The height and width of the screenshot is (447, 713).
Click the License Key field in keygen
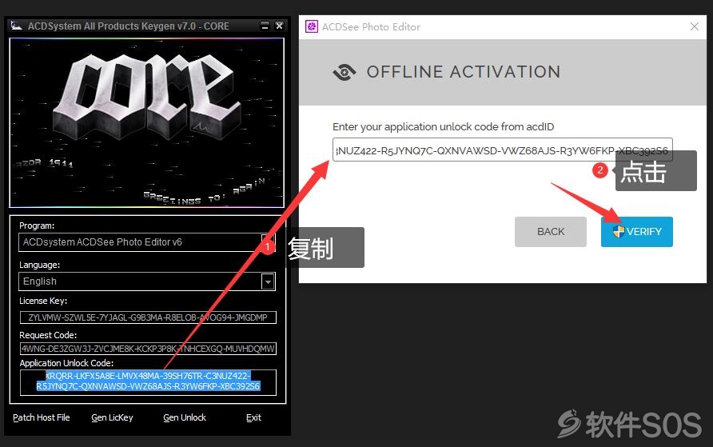point(148,317)
